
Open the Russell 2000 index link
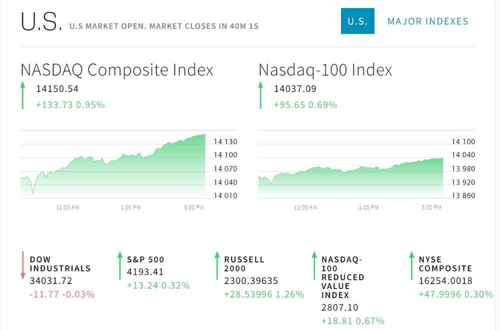(244, 264)
